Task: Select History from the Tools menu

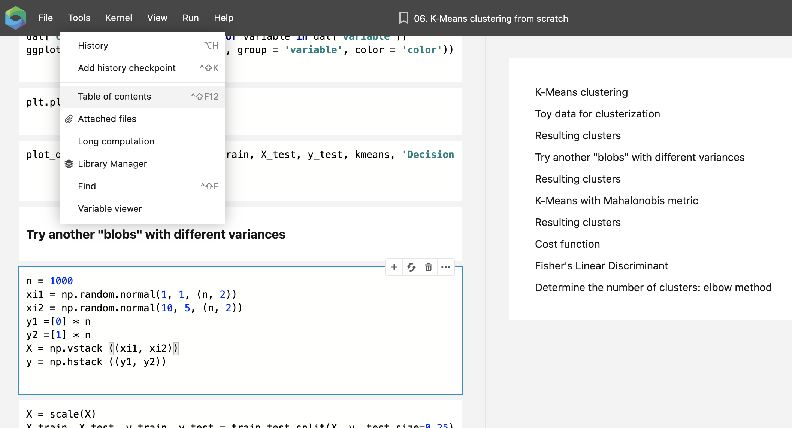Action: click(x=93, y=45)
